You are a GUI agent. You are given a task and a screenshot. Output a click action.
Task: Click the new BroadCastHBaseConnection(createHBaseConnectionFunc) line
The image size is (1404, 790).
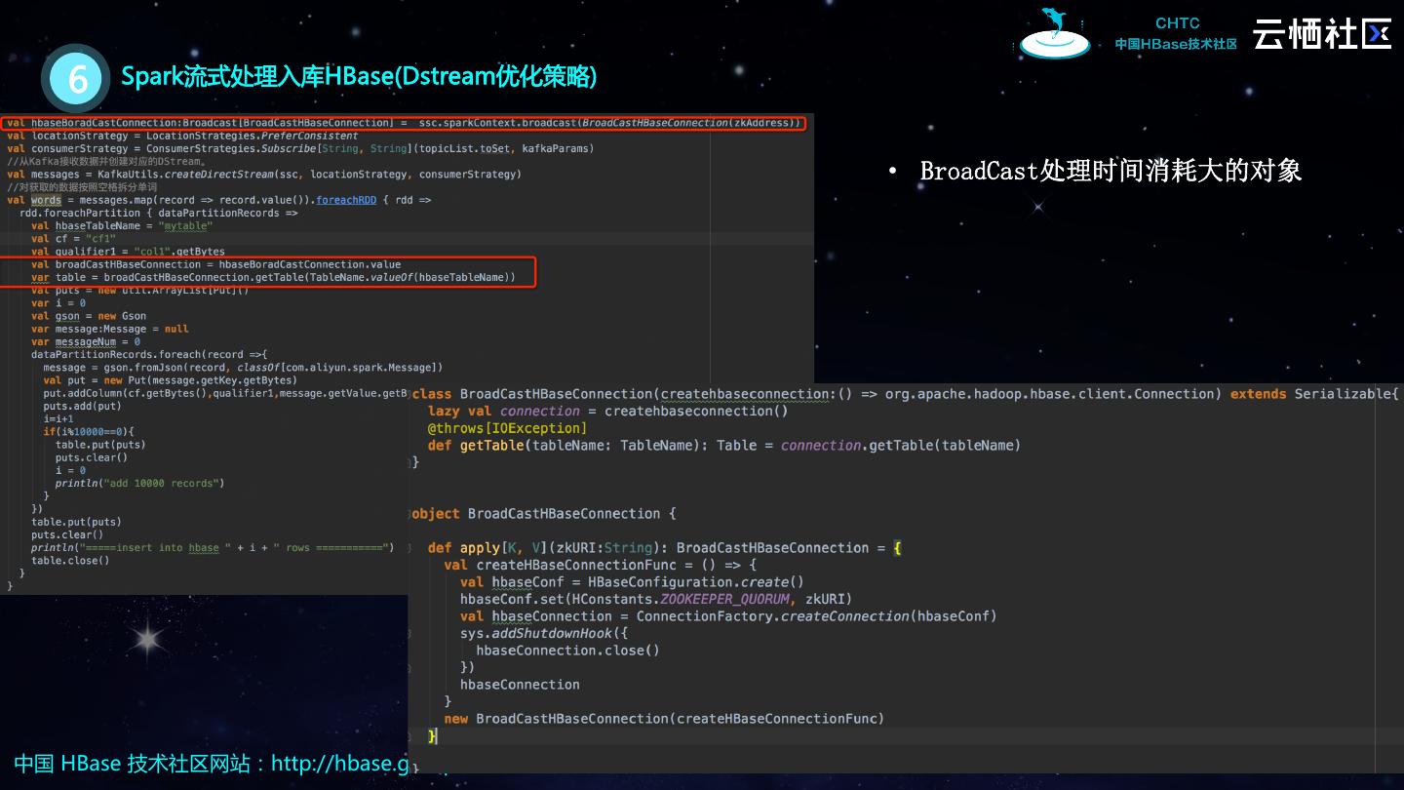[x=664, y=718]
